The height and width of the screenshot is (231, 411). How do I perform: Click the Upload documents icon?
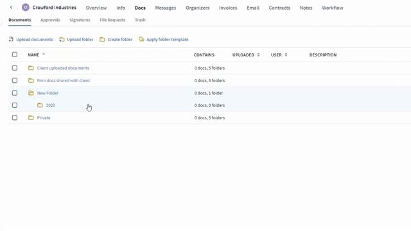tap(11, 39)
